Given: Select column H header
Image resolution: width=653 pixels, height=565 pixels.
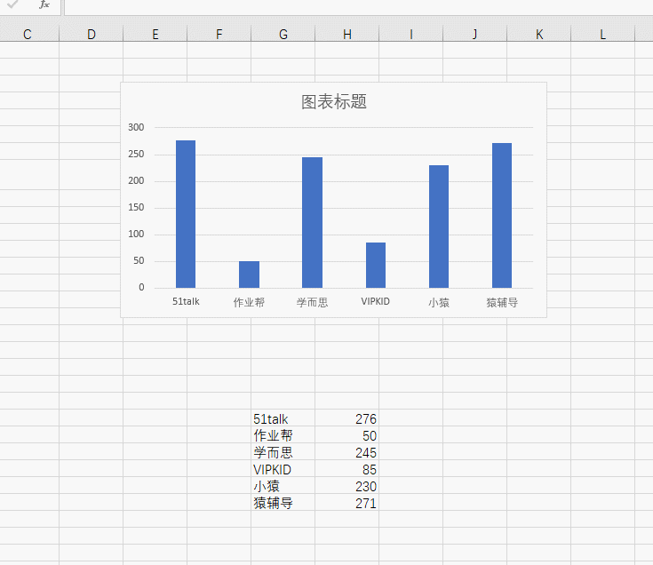Looking at the screenshot, I should coord(346,34).
